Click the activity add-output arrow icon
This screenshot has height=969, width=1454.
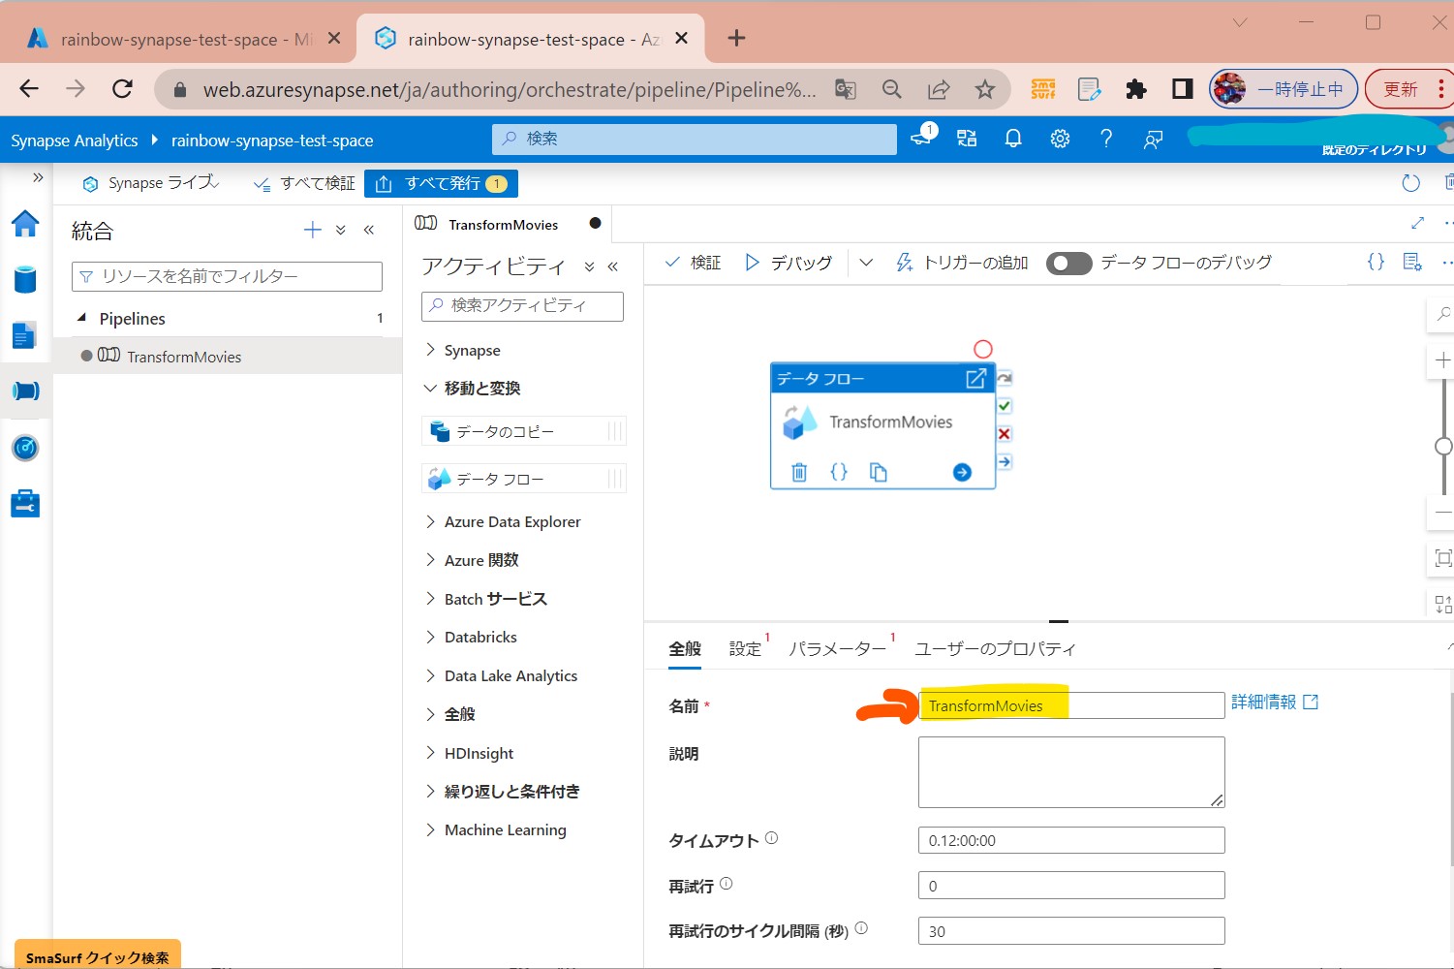(x=962, y=472)
